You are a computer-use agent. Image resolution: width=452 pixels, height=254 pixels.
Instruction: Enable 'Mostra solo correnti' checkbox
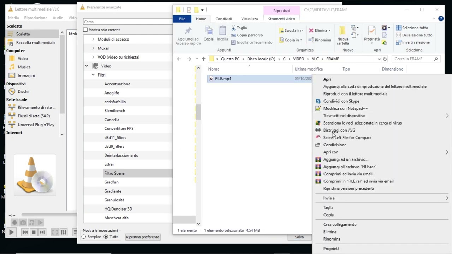tap(85, 30)
